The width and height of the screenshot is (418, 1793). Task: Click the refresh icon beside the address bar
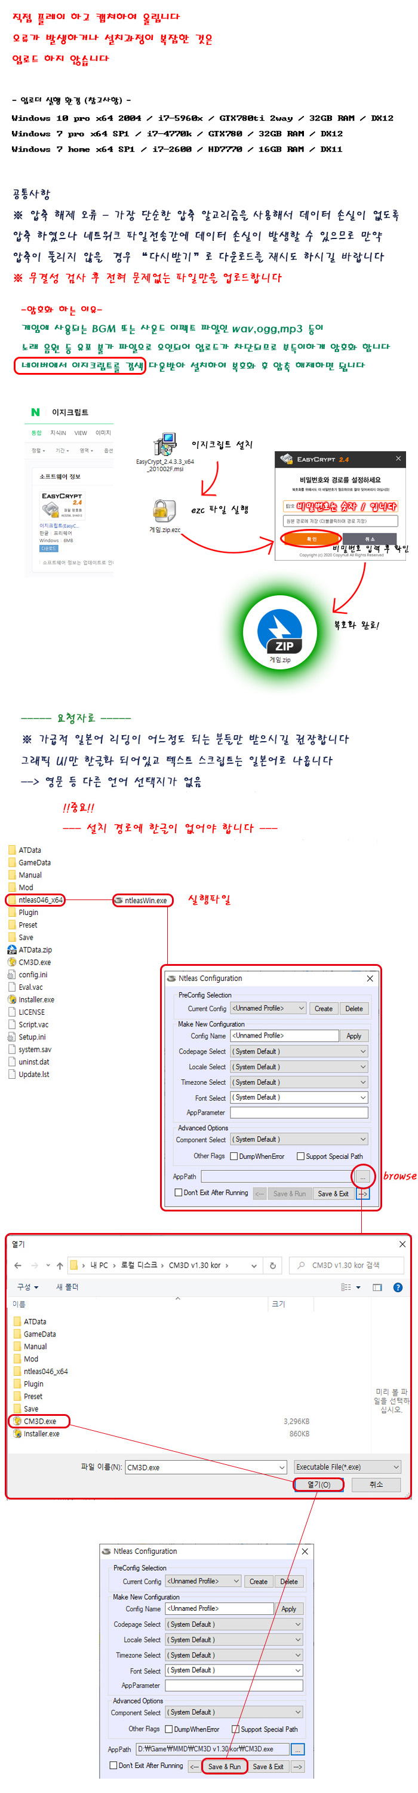click(x=273, y=1265)
